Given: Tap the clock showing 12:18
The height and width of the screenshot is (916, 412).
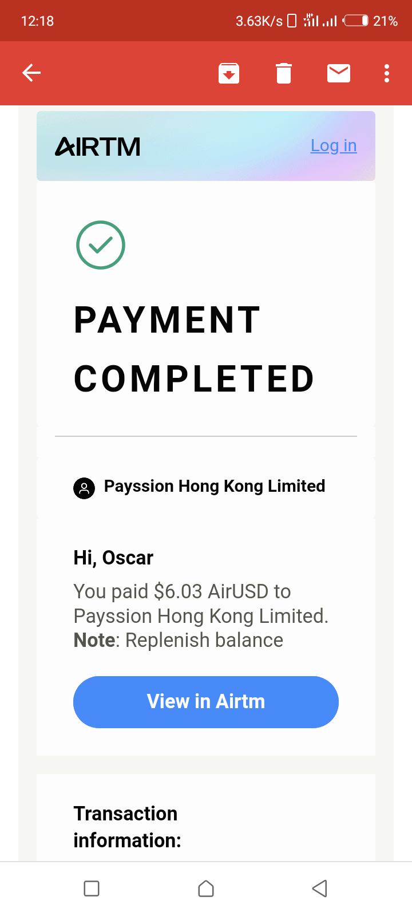Looking at the screenshot, I should (x=37, y=21).
